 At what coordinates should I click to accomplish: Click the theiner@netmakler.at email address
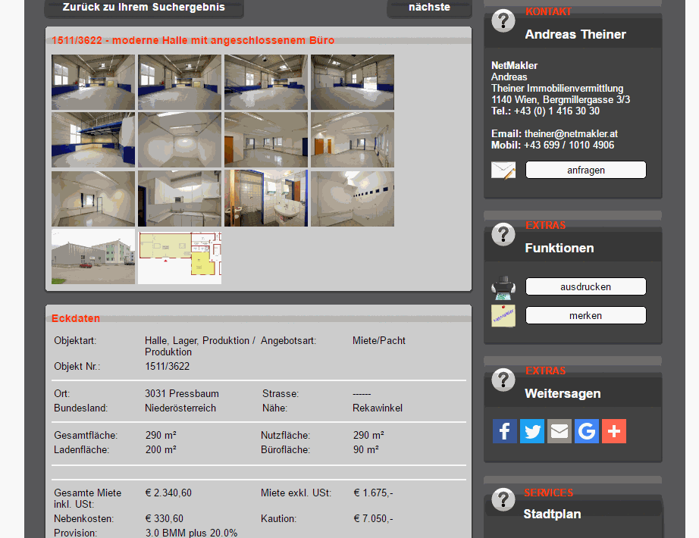[x=571, y=133]
